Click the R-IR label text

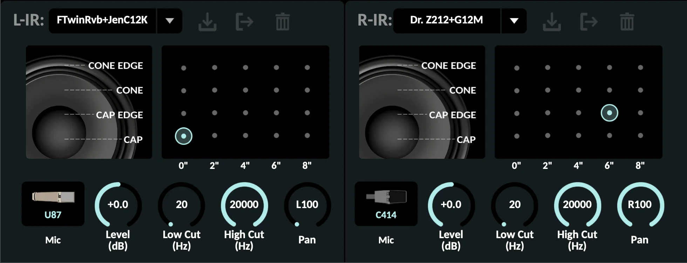375,20
